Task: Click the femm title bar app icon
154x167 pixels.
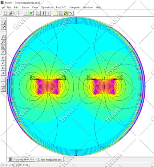Action: click(2, 3)
